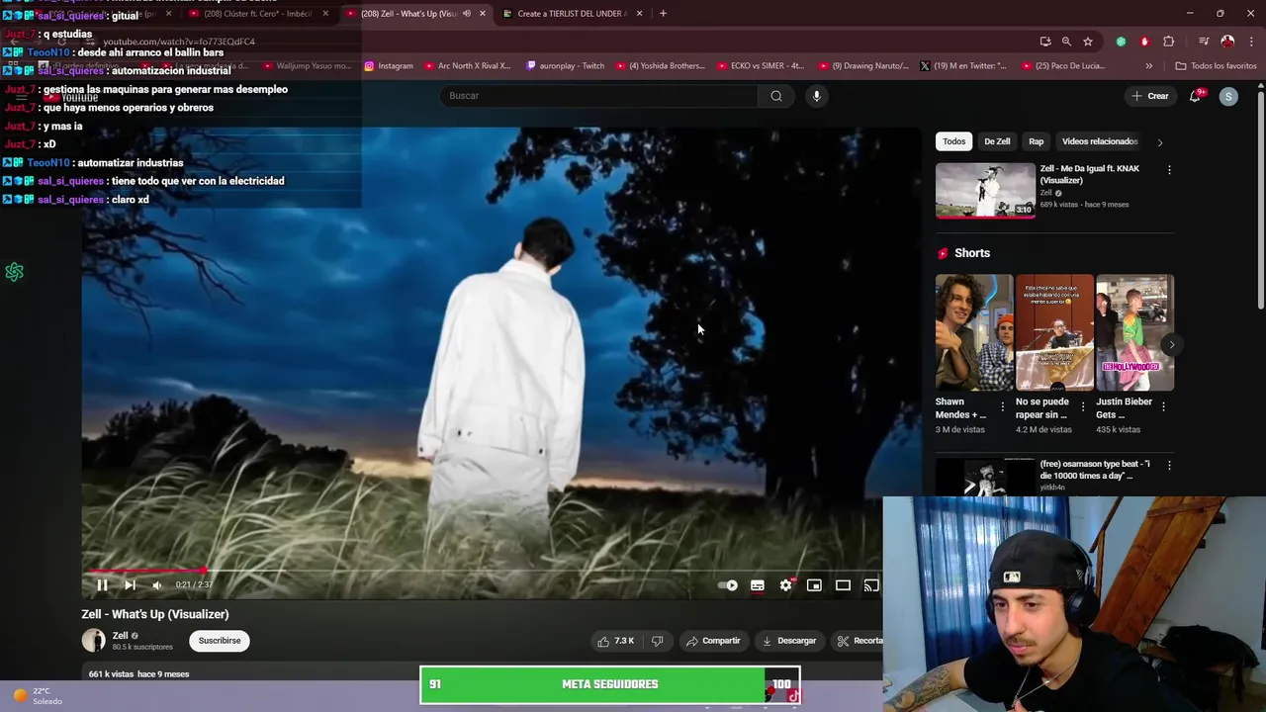Screen dimensions: 1266x712
Task: Mute the video player volume
Action: pos(157,585)
